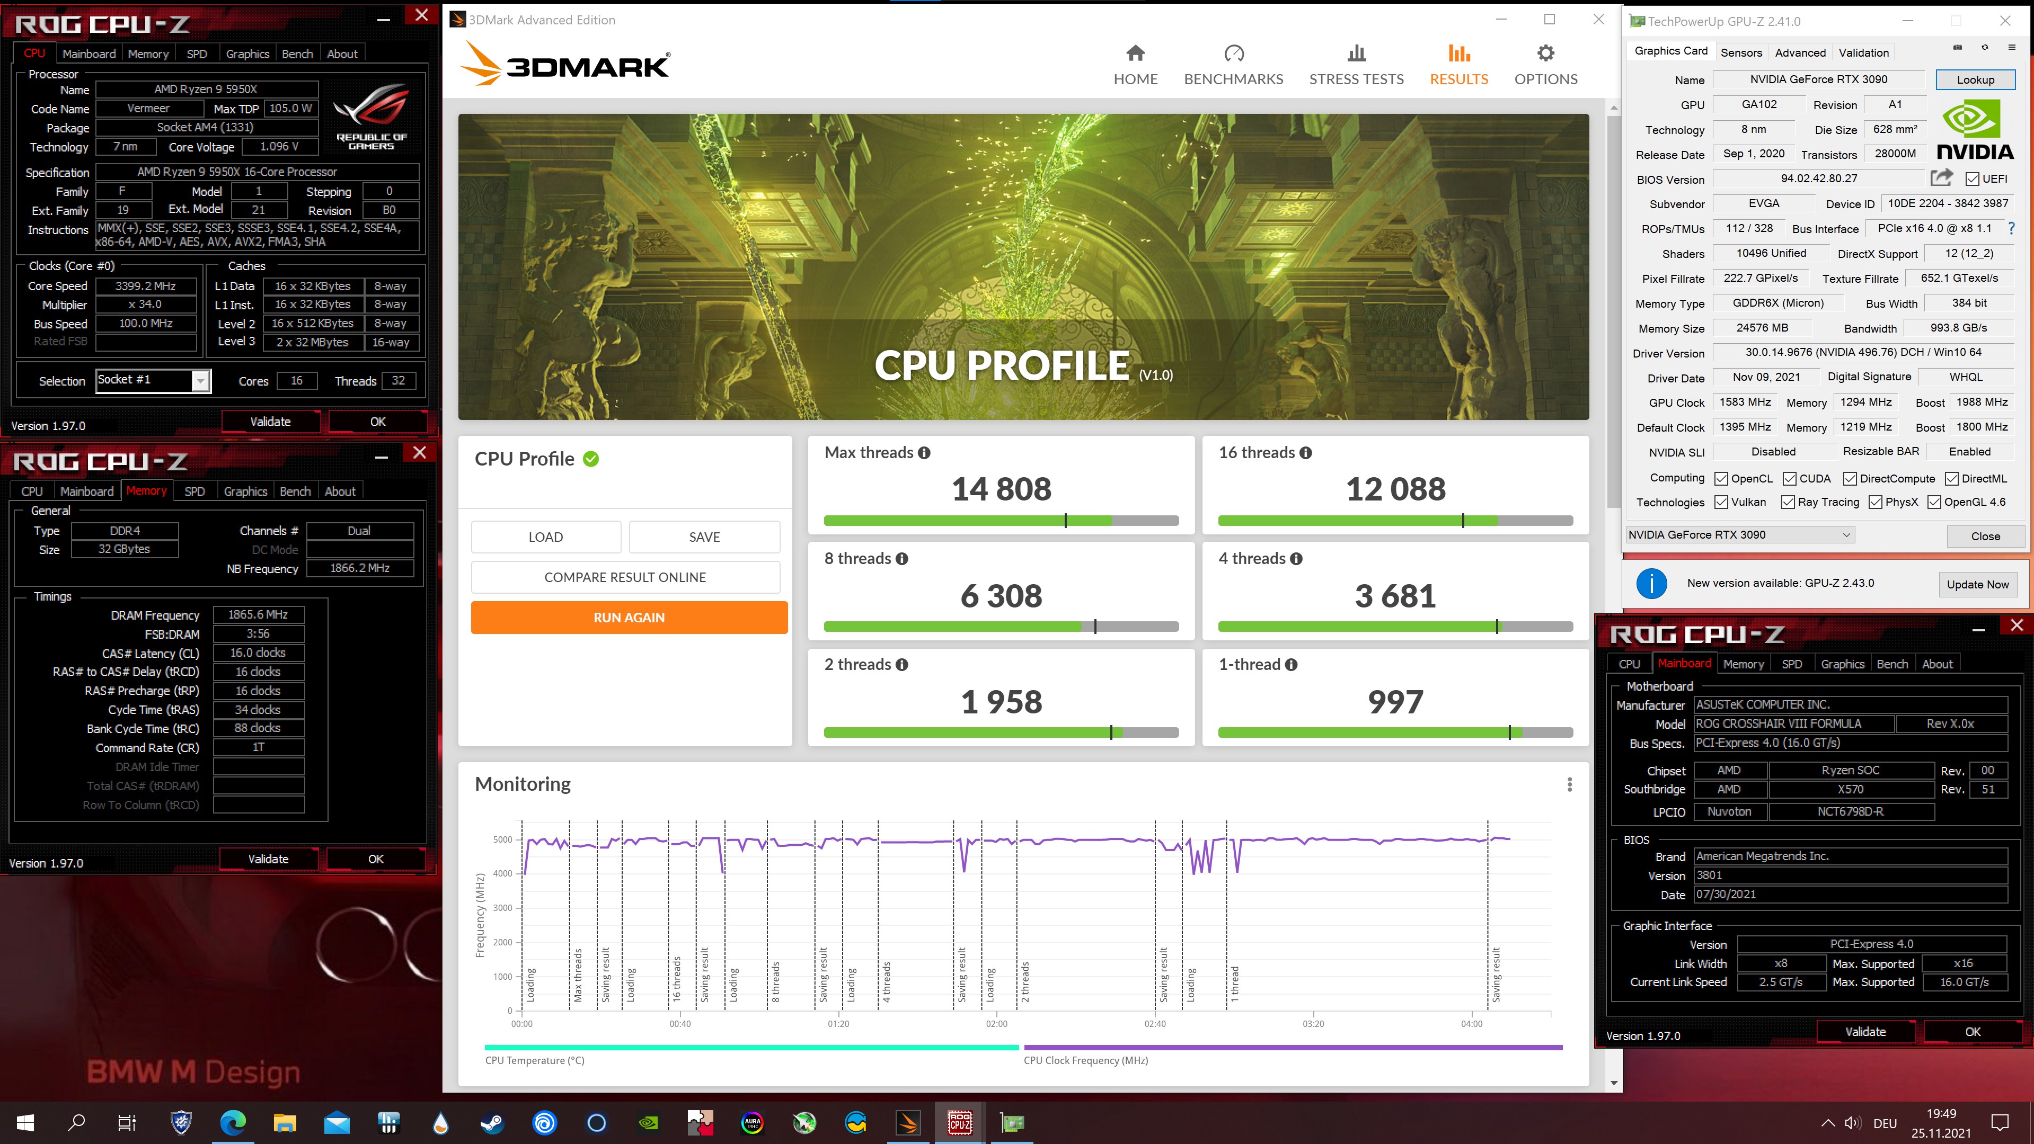This screenshot has height=1144, width=2034.
Task: Click the SAVE result button
Action: tap(704, 537)
